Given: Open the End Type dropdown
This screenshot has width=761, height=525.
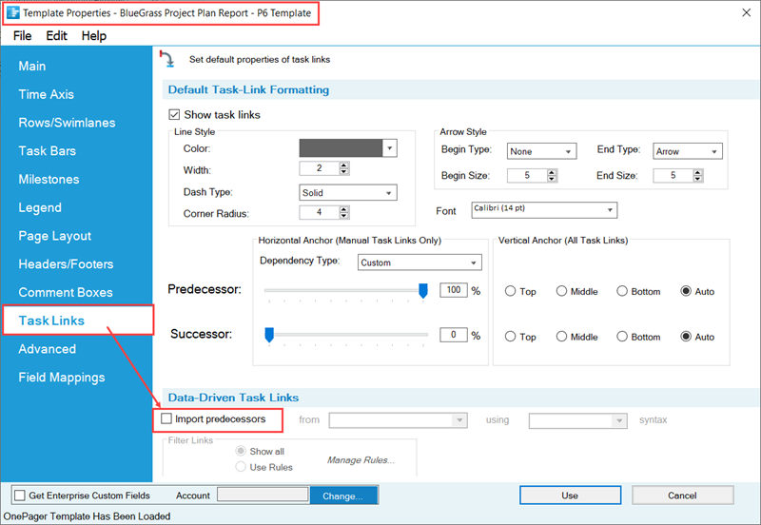Looking at the screenshot, I should pyautogui.click(x=688, y=151).
